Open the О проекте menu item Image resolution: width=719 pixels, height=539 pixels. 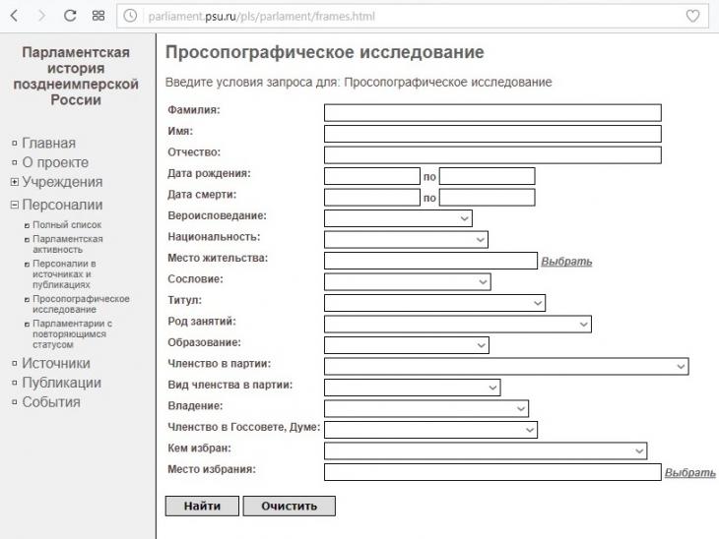pos(55,162)
